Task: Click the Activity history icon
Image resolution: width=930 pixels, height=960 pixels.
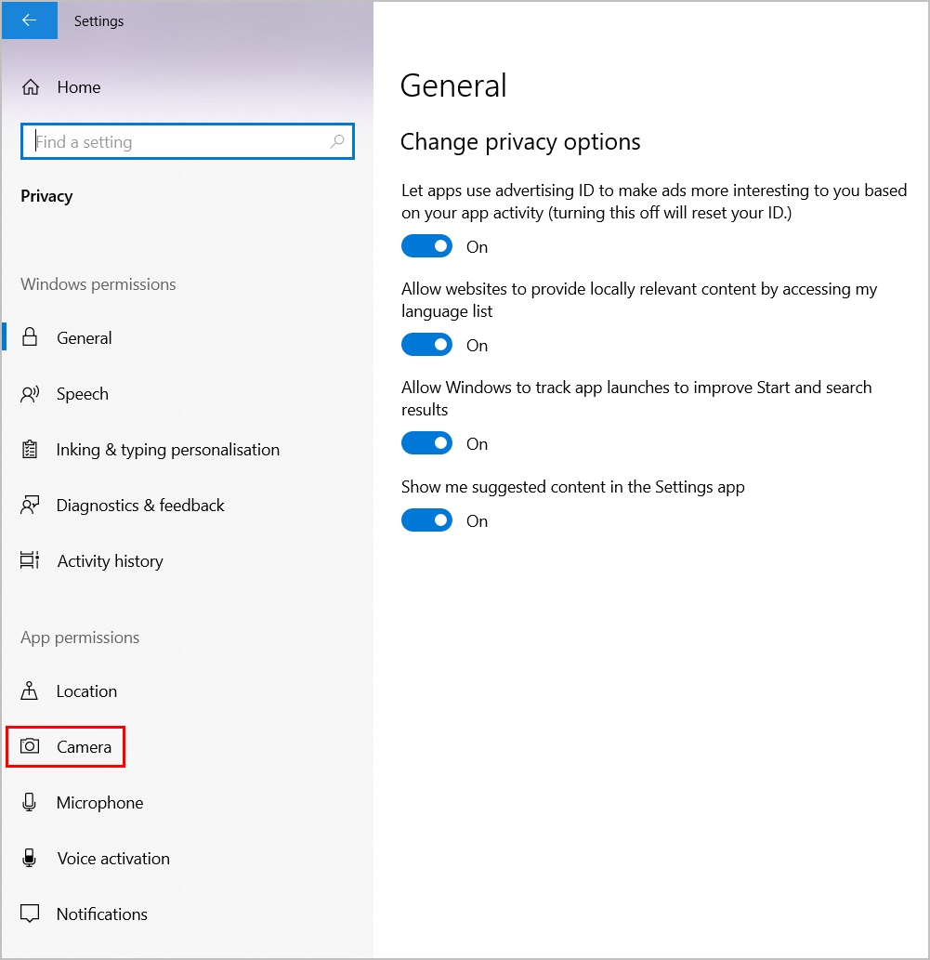Action: click(31, 561)
